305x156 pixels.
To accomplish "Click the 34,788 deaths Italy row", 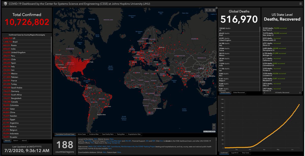I will pyautogui.click(x=238, y=44).
